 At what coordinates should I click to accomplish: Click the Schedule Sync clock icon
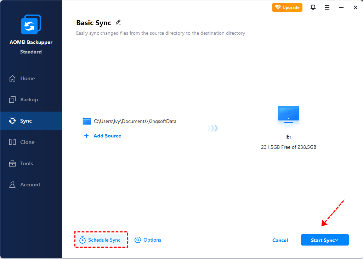click(x=83, y=240)
